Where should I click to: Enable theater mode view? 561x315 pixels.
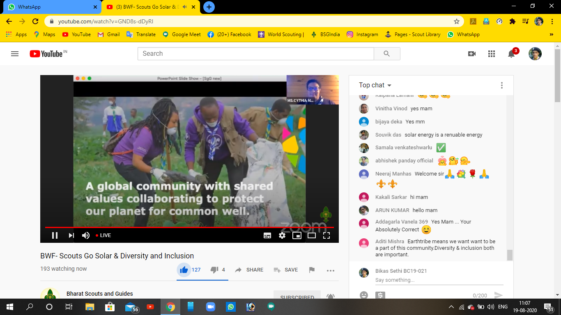312,235
